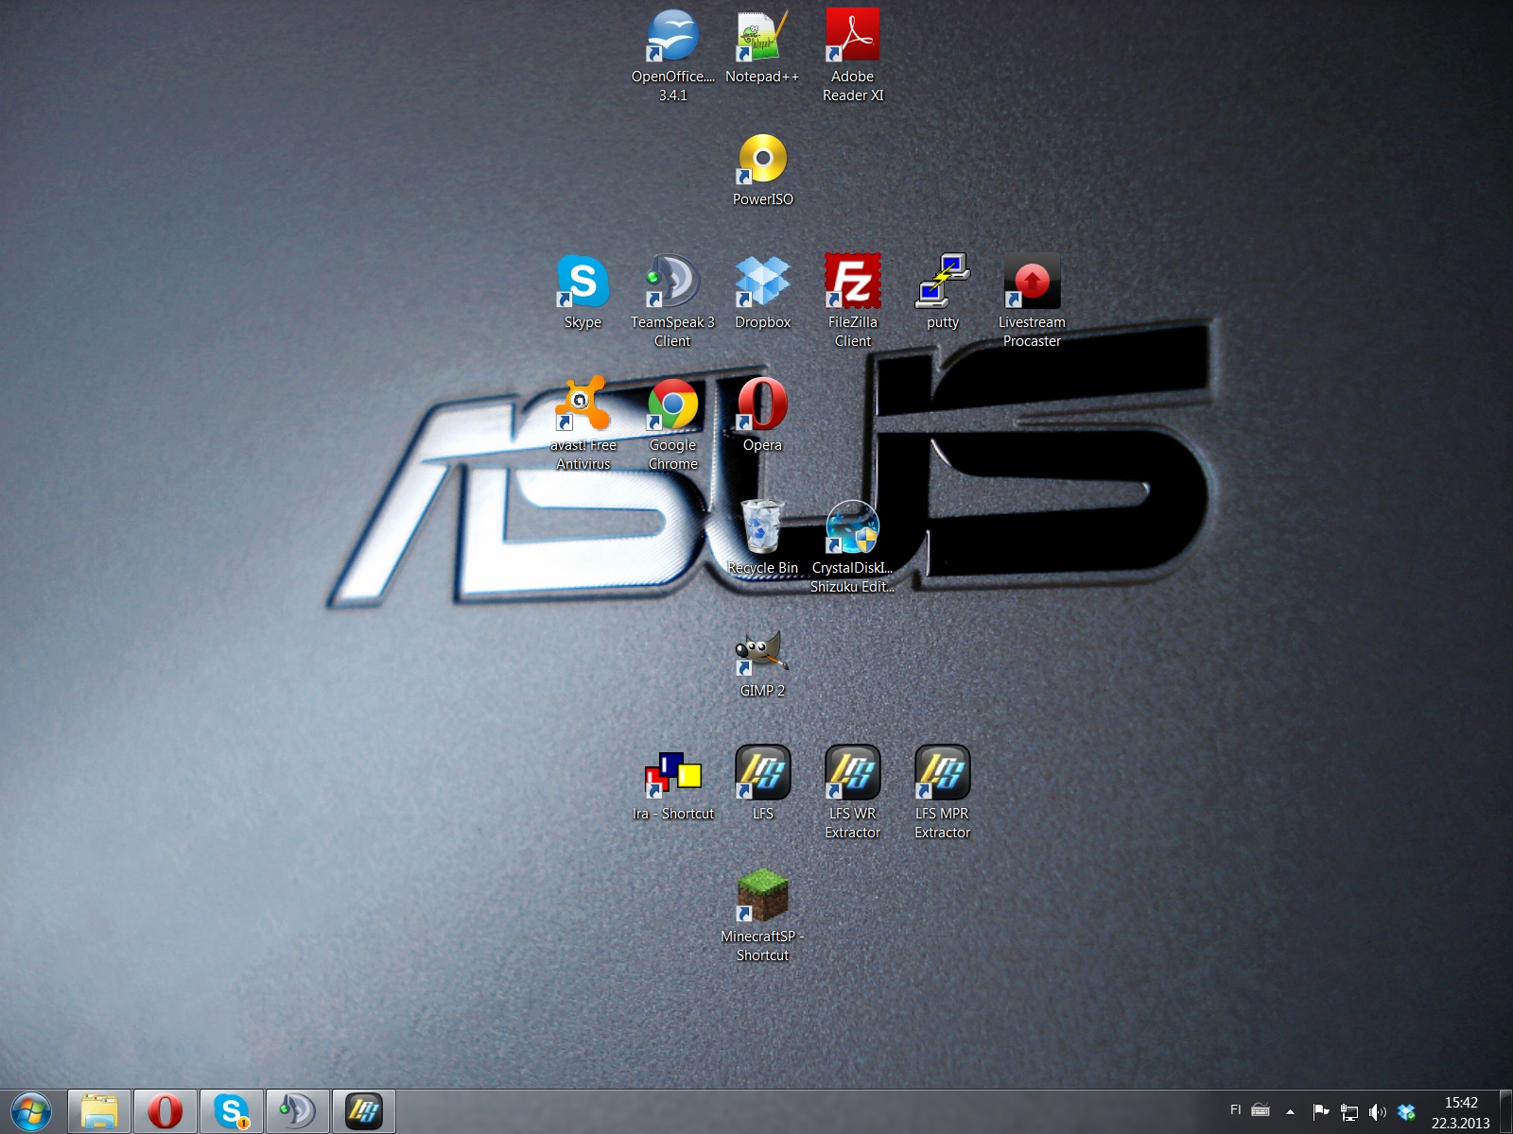Select the Skype shortcut on the desktop

tap(583, 292)
